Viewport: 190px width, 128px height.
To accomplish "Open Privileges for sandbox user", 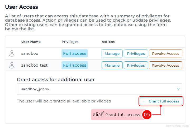I will [136, 53].
